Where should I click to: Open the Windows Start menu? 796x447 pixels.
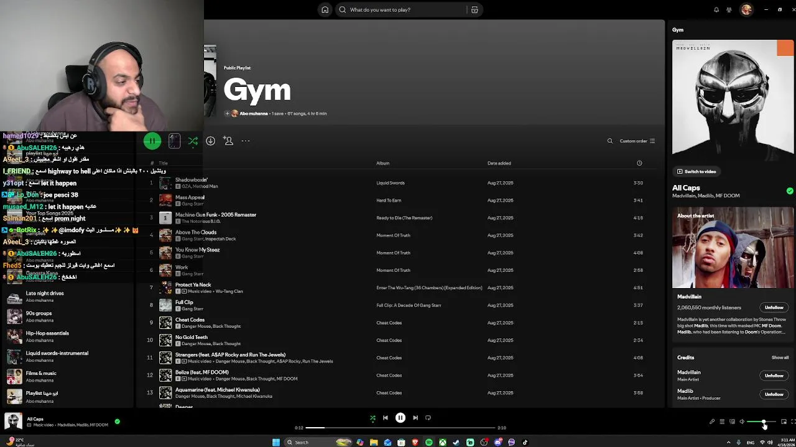pyautogui.click(x=276, y=442)
